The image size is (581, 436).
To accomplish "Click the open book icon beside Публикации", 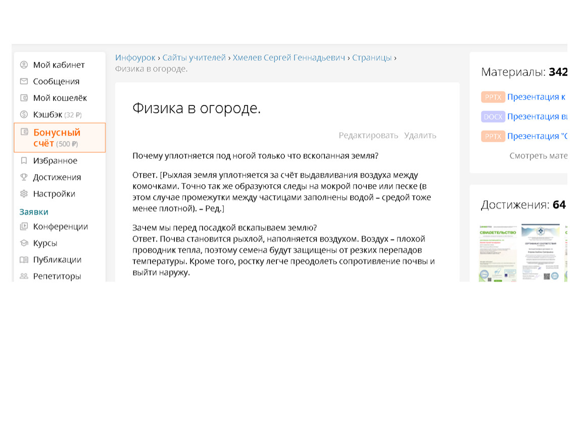I will [24, 259].
